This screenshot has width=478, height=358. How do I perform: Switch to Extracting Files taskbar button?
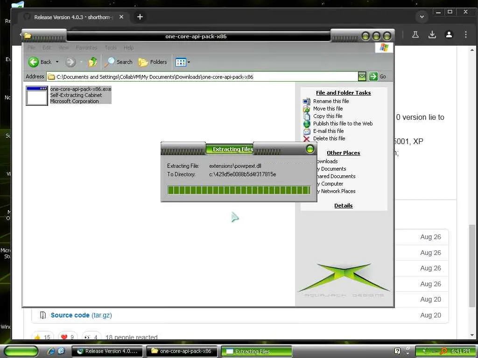256,351
